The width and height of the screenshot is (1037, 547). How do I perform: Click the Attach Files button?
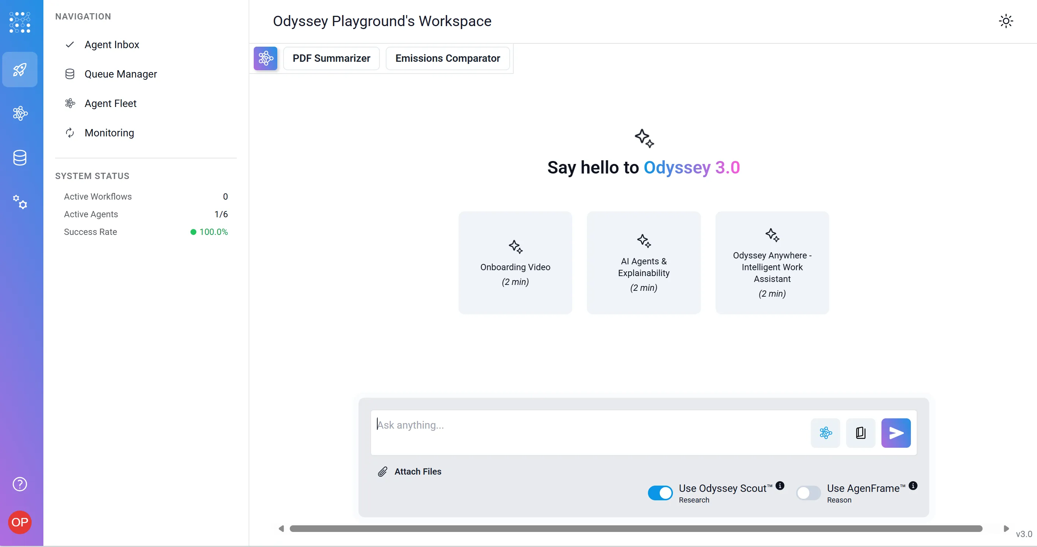point(409,471)
